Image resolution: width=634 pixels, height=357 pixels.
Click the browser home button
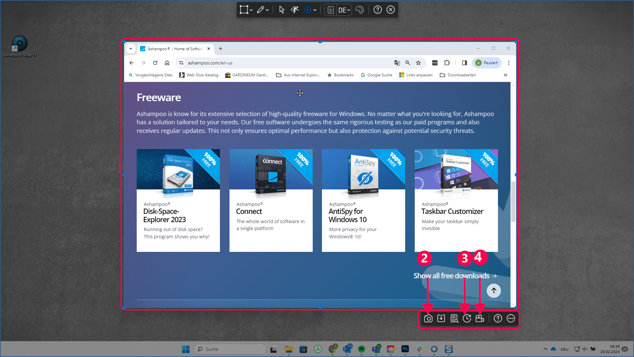[x=167, y=63]
